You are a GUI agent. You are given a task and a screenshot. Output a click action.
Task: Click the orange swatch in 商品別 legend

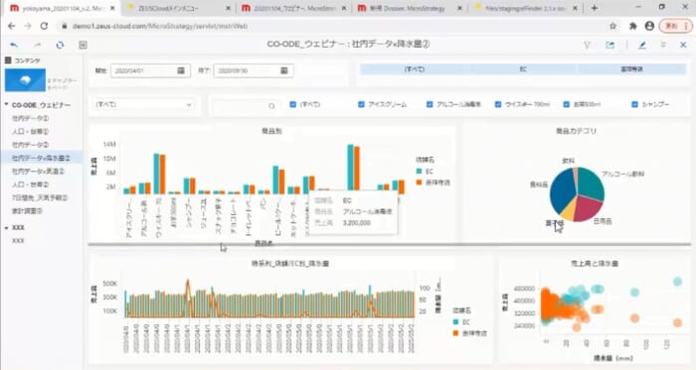click(x=419, y=183)
